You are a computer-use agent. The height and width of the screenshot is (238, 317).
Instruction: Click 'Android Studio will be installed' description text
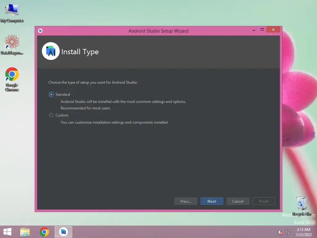(x=123, y=102)
